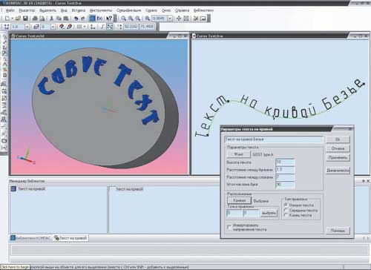Click 'Click here to begin' in status bar

coord(15,267)
